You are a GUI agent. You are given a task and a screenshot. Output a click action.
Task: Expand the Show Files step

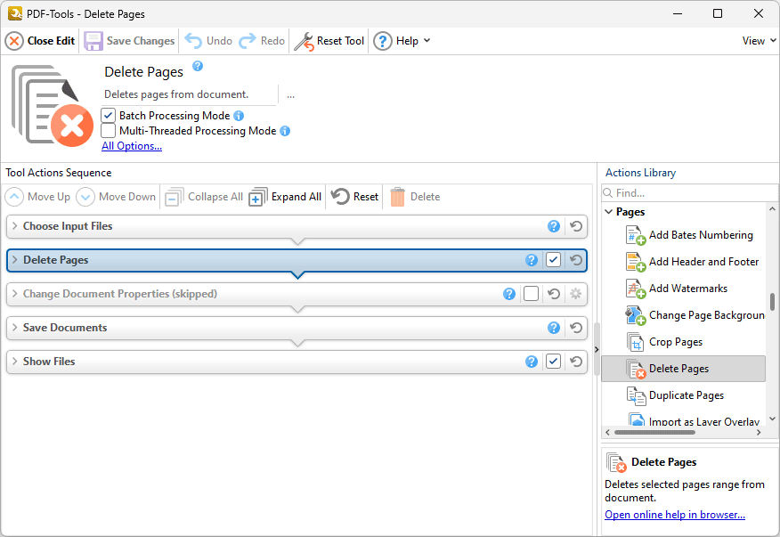point(15,362)
